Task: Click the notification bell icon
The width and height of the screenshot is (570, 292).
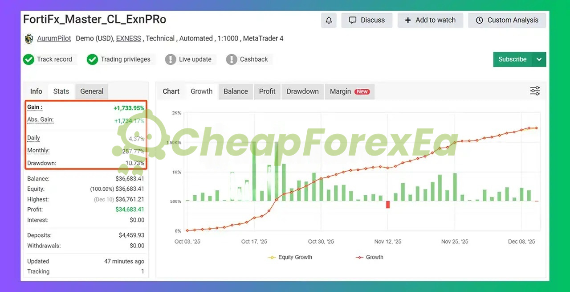Action: pyautogui.click(x=329, y=20)
